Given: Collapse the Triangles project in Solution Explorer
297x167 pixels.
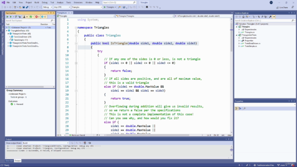Looking at the screenshot, I should (237, 27).
